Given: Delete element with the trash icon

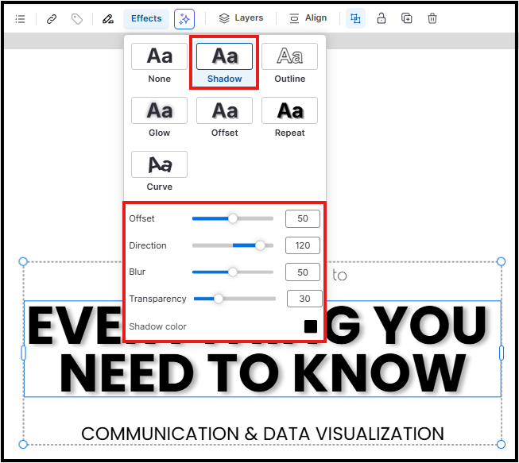Looking at the screenshot, I should [x=432, y=18].
